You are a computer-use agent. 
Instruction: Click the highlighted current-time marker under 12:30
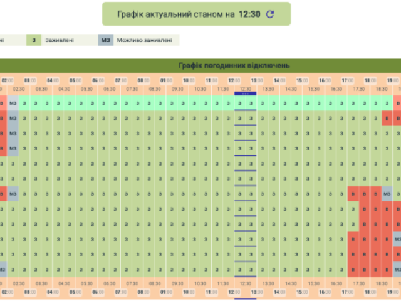point(246,93)
